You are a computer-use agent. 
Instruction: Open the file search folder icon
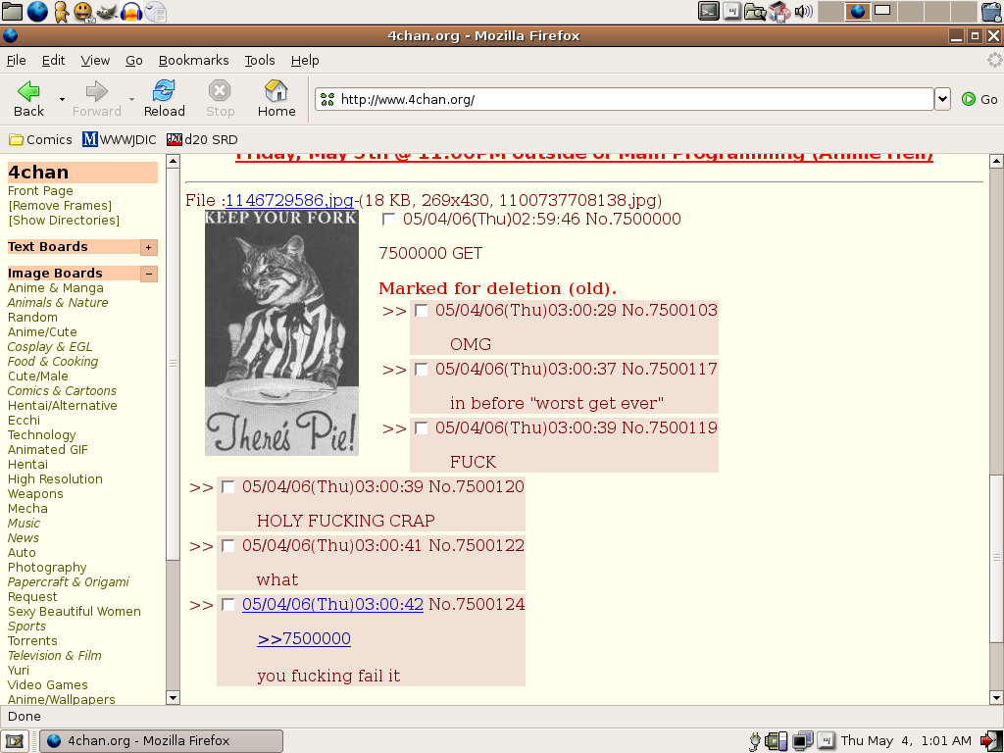pos(755,12)
